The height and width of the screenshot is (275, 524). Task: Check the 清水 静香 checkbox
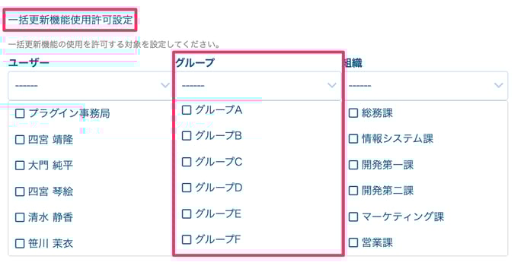(20, 217)
